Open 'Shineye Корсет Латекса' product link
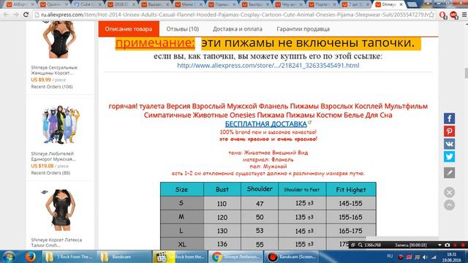Image resolution: width=468 pixels, height=263 pixels. 56,243
